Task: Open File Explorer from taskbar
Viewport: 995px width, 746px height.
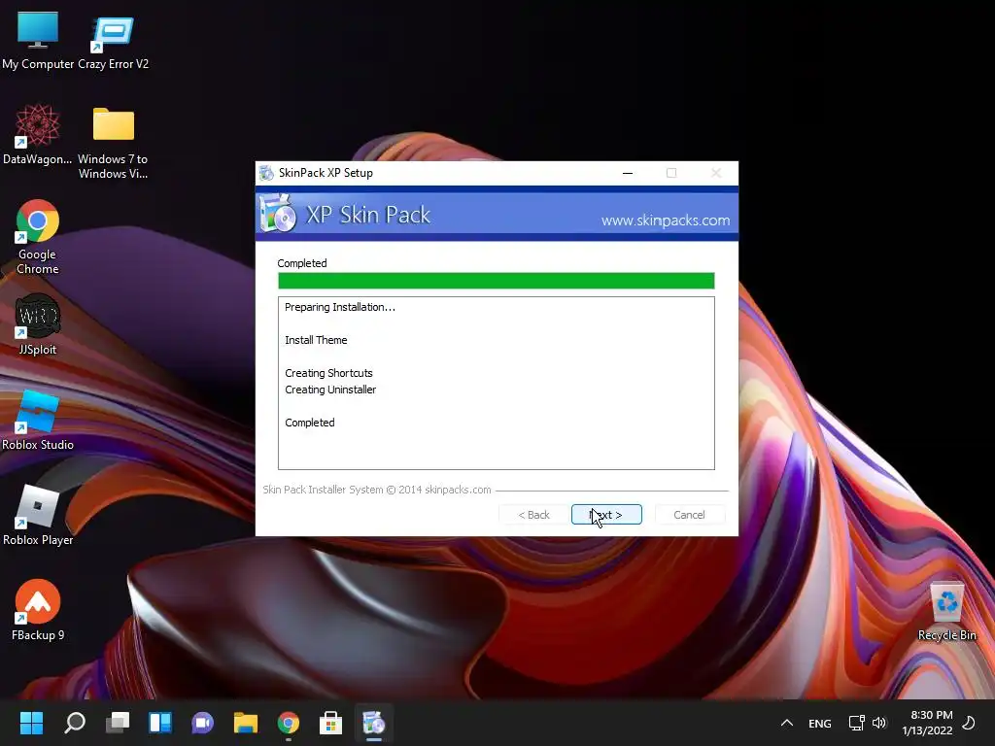Action: click(246, 723)
